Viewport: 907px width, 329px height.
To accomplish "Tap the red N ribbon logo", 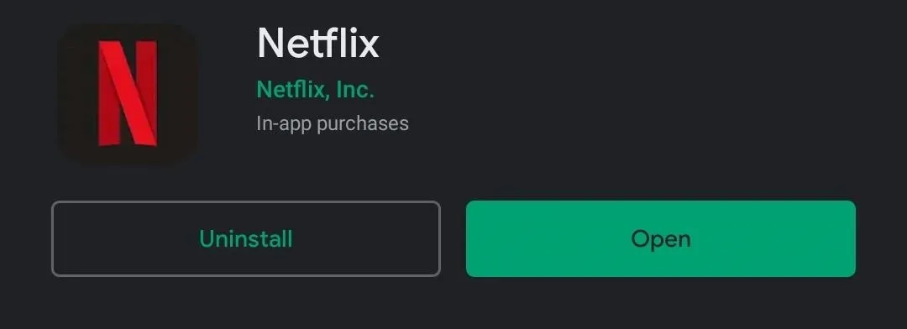I will pos(128,93).
